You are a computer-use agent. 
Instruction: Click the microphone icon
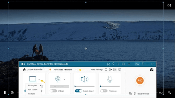[110, 79]
